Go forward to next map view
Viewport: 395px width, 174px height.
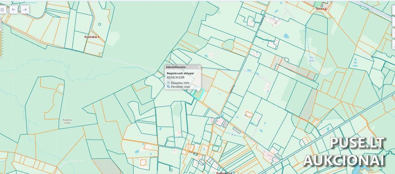(25, 10)
